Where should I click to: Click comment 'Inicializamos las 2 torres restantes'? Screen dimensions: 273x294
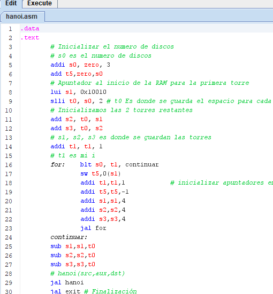pos(122,110)
